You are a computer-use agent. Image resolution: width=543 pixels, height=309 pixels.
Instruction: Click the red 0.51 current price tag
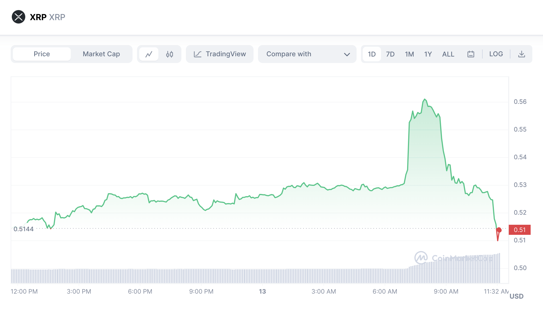click(x=520, y=230)
